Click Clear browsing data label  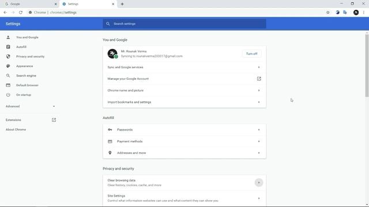click(x=122, y=181)
